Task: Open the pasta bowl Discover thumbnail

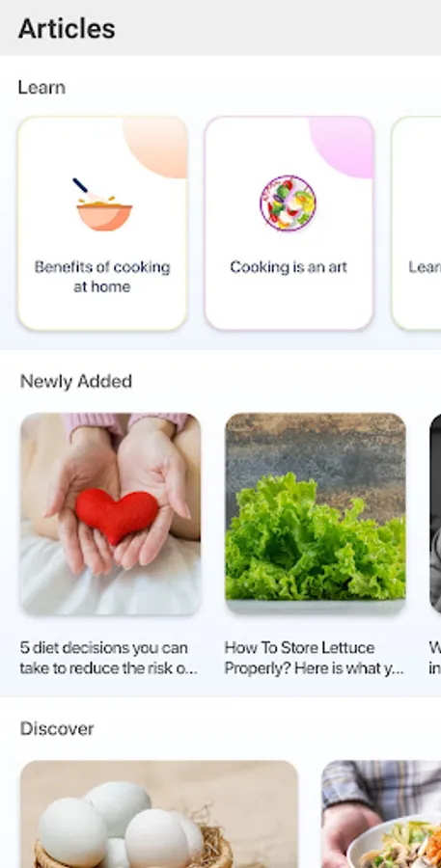Action: pyautogui.click(x=381, y=814)
